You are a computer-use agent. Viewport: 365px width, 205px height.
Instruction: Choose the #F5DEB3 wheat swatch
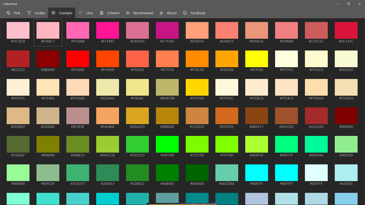pos(346,87)
